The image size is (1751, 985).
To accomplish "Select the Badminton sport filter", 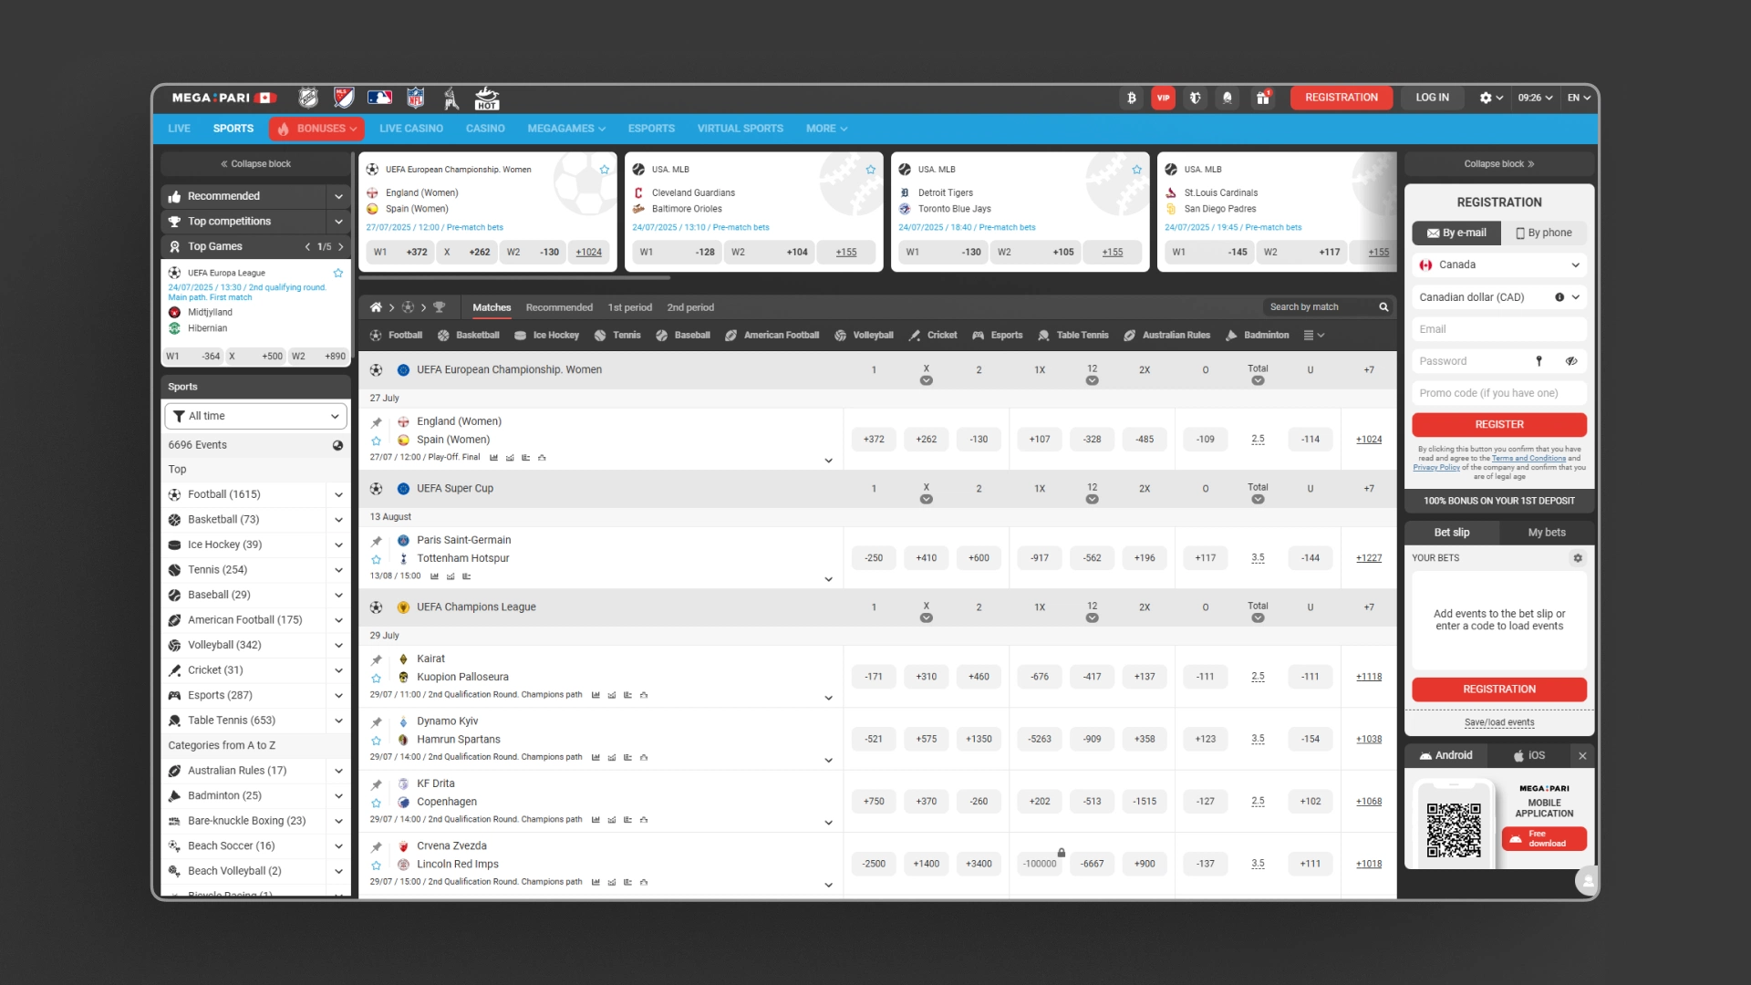I will coord(1258,336).
